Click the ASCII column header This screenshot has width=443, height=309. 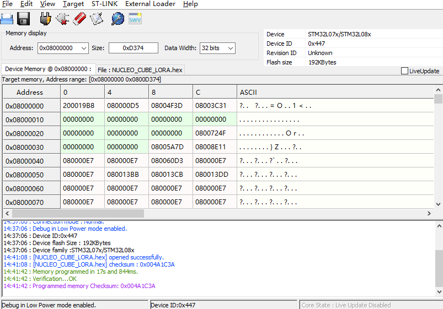pos(335,92)
